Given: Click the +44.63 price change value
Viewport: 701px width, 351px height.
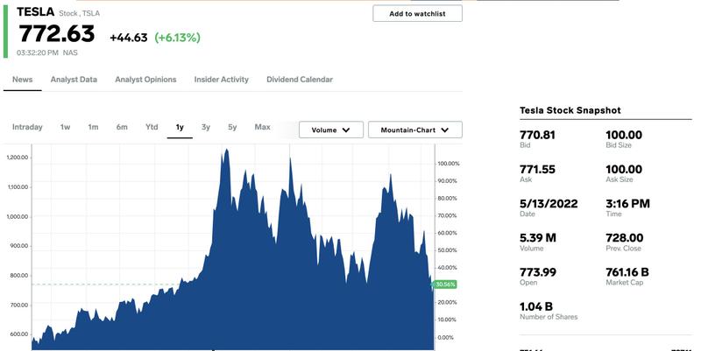Looking at the screenshot, I should [x=129, y=38].
